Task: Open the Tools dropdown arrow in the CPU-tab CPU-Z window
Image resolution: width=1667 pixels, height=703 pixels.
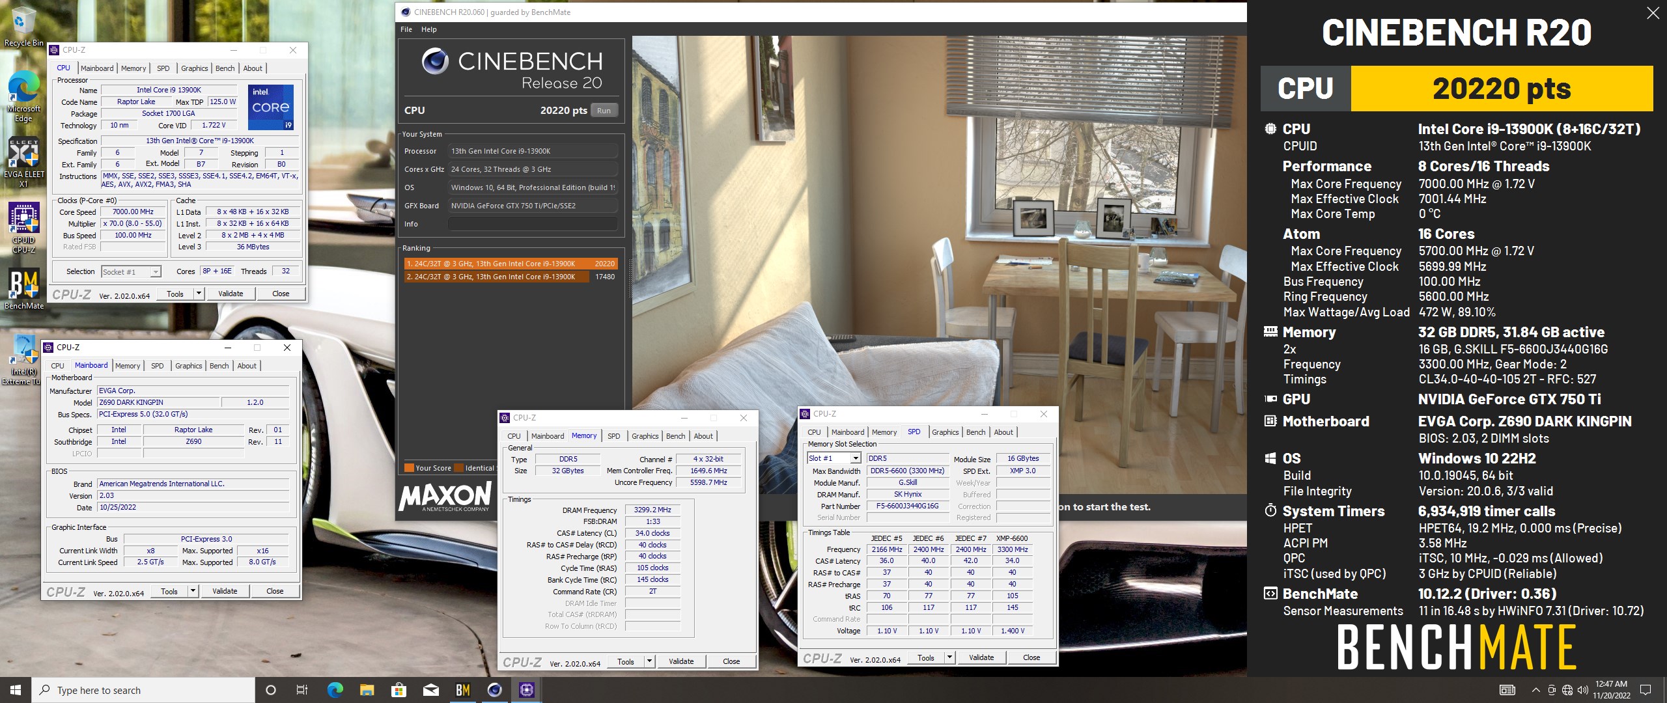Action: point(199,294)
